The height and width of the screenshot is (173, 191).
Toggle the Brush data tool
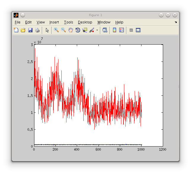point(92,30)
